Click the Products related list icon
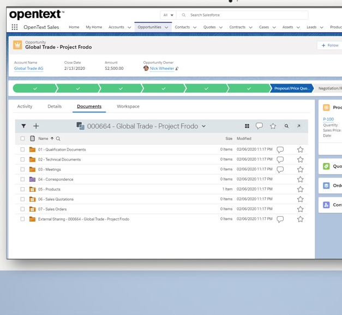The image size is (342, 315). (326, 108)
